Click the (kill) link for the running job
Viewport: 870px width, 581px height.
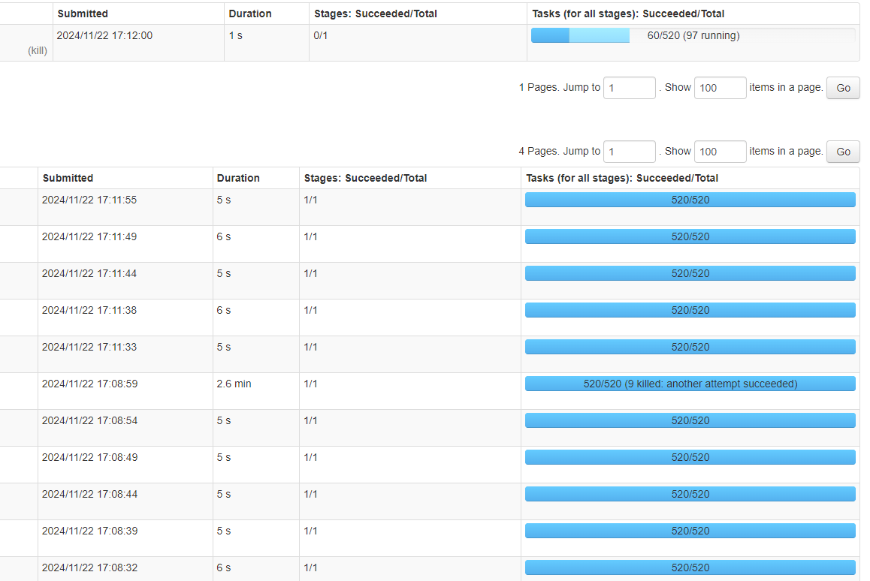coord(38,51)
